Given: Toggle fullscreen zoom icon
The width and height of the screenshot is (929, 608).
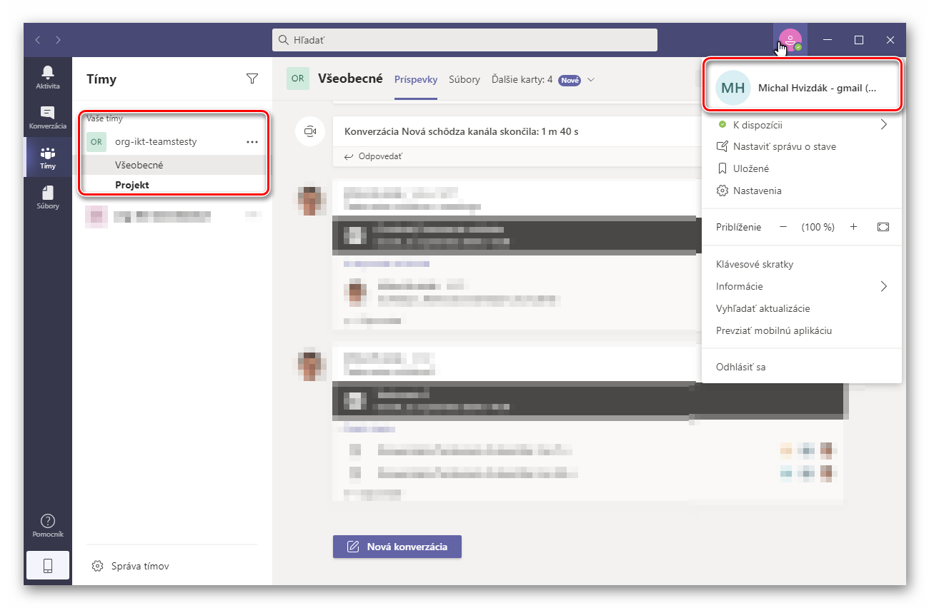Looking at the screenshot, I should click(x=883, y=227).
